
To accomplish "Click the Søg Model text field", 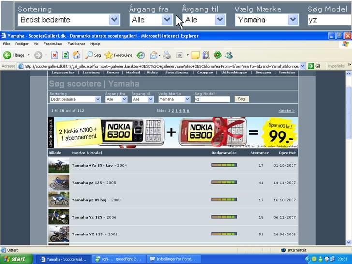I will (212, 99).
